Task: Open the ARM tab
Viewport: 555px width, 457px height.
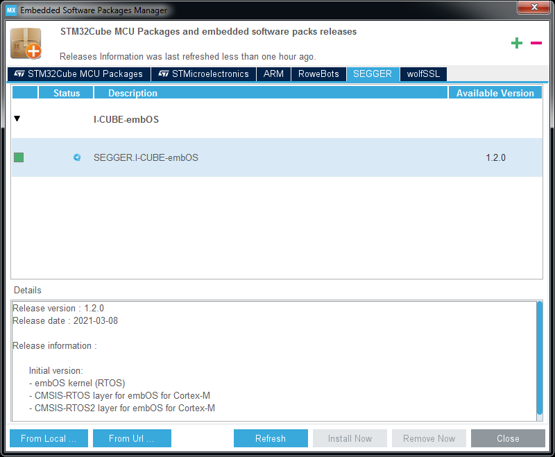Action: pos(273,74)
